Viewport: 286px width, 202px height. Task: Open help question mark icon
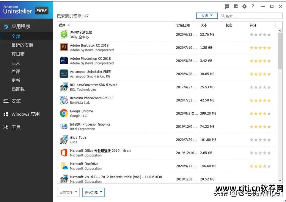coord(253,6)
